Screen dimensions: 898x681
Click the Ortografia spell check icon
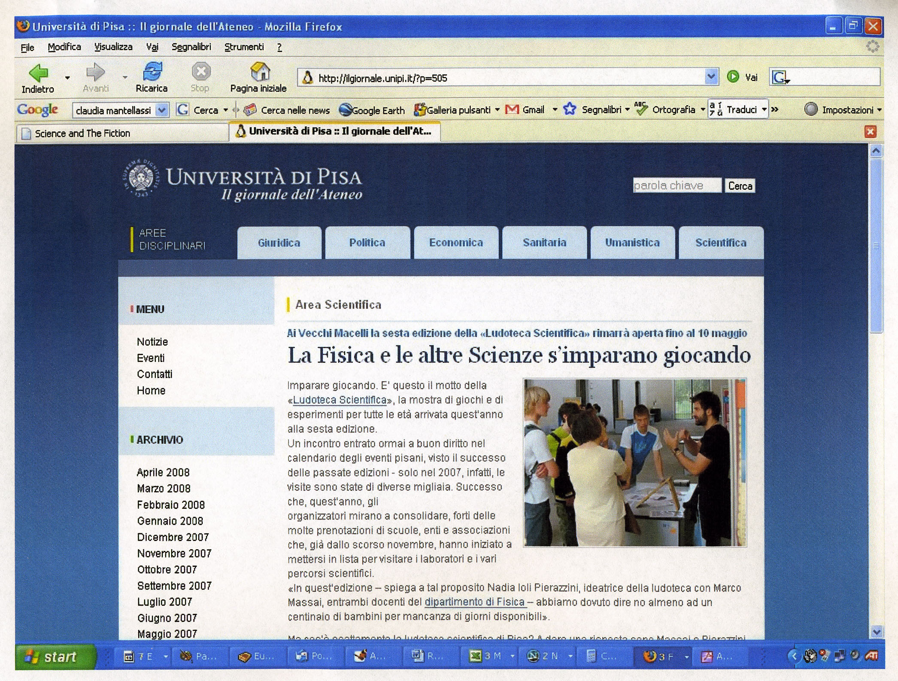641,109
